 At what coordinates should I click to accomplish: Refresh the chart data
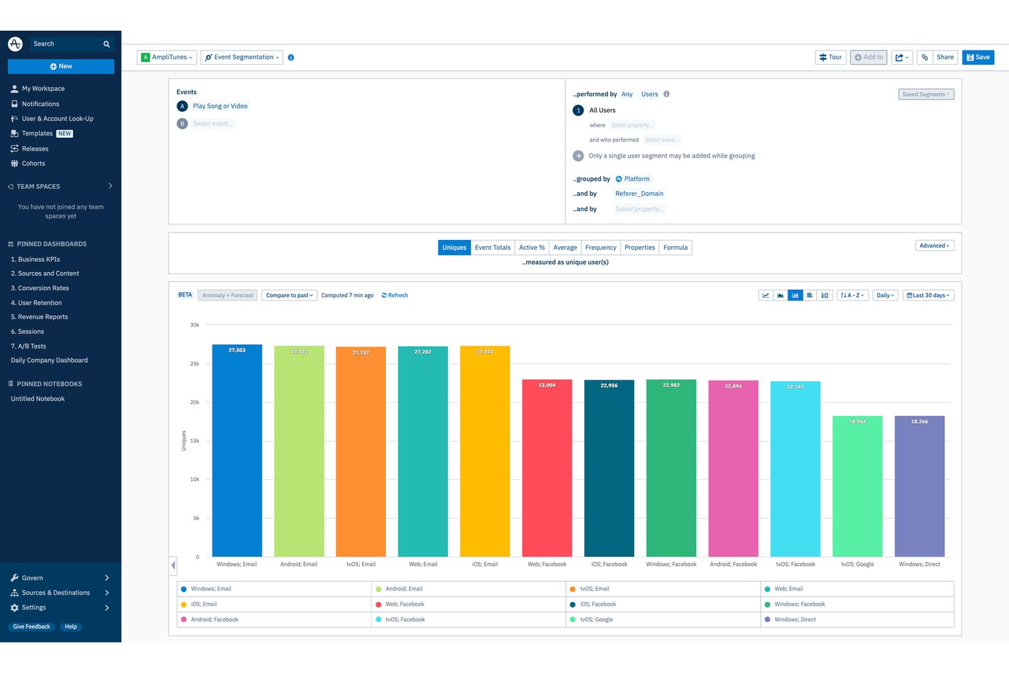[395, 295]
